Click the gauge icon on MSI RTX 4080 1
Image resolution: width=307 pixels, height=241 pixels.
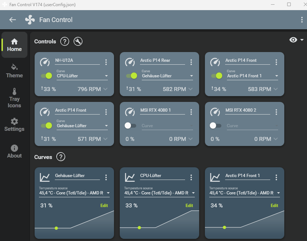click(130, 112)
